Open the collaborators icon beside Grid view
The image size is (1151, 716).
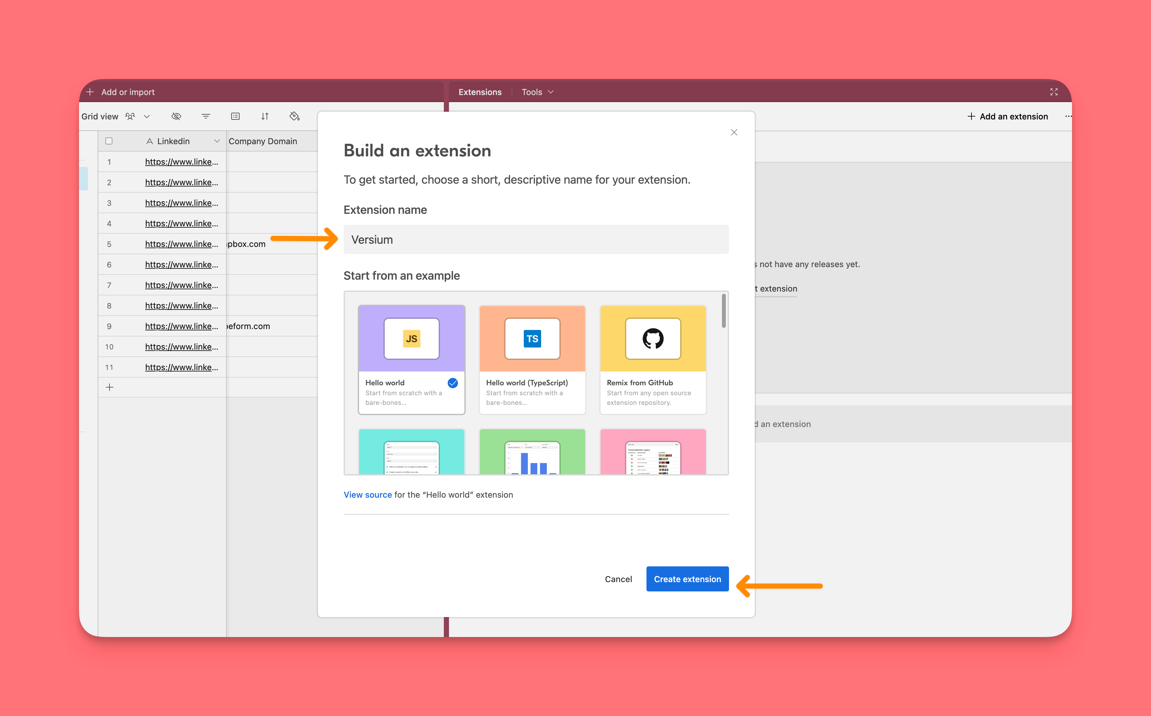pos(130,117)
